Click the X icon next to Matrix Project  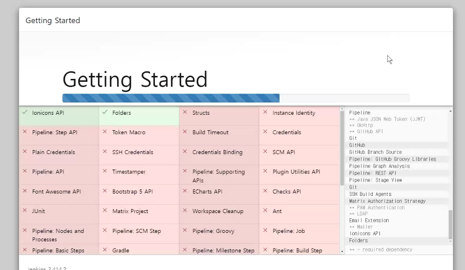pos(105,211)
